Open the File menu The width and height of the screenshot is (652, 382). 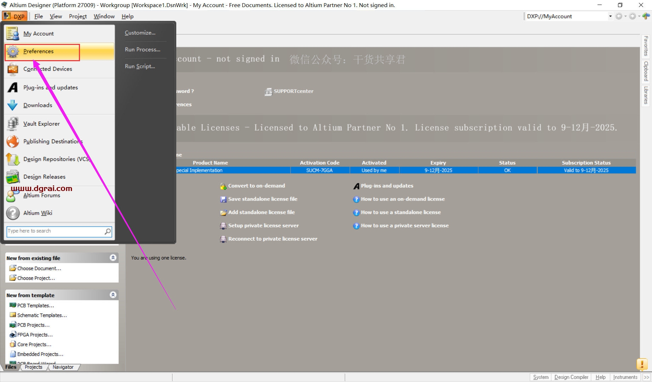pyautogui.click(x=39, y=16)
